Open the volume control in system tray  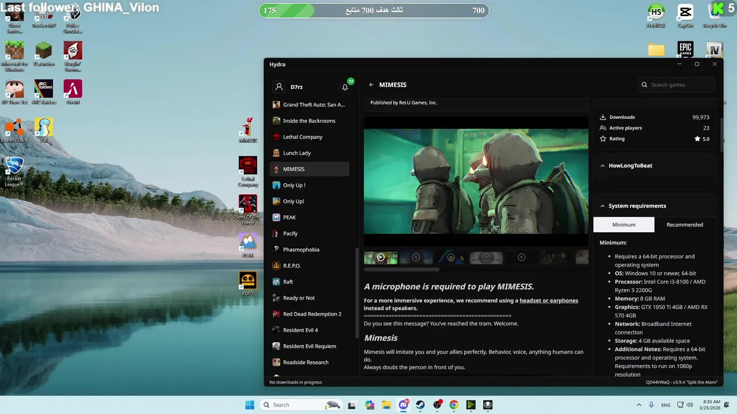pos(690,405)
